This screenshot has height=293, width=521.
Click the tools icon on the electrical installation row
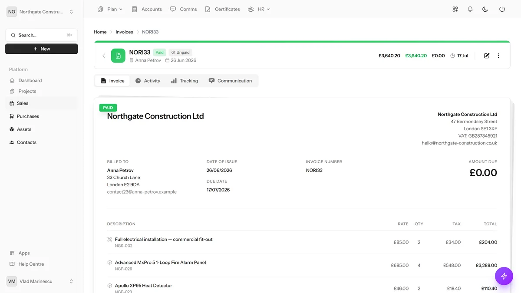110,239
